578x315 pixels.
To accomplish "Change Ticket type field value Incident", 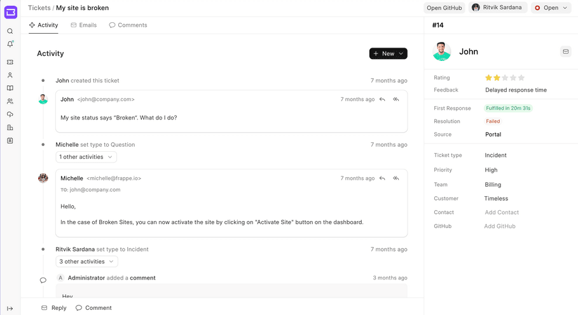I will point(495,156).
